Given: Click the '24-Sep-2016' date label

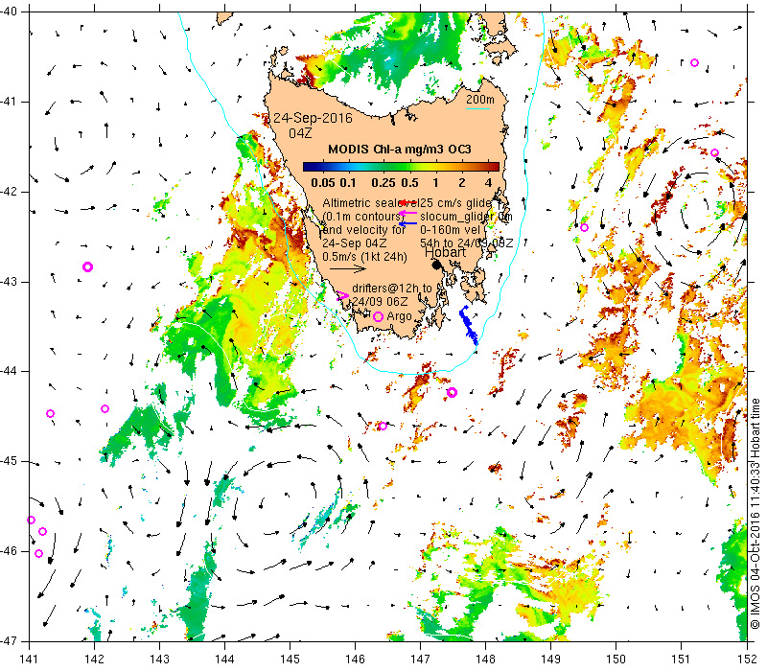Looking at the screenshot, I should pyautogui.click(x=313, y=118).
